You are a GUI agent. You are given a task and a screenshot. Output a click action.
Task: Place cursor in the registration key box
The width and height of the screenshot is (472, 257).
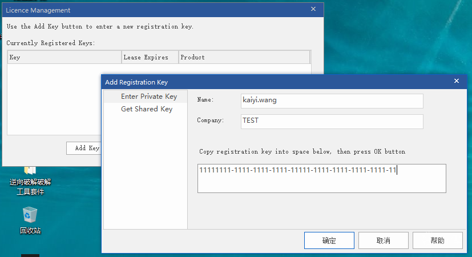click(x=321, y=183)
